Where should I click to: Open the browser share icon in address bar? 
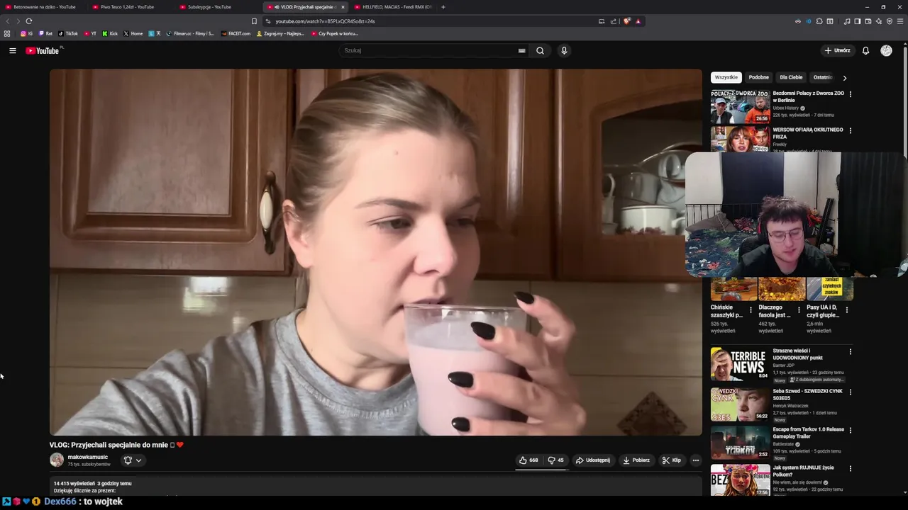614,21
